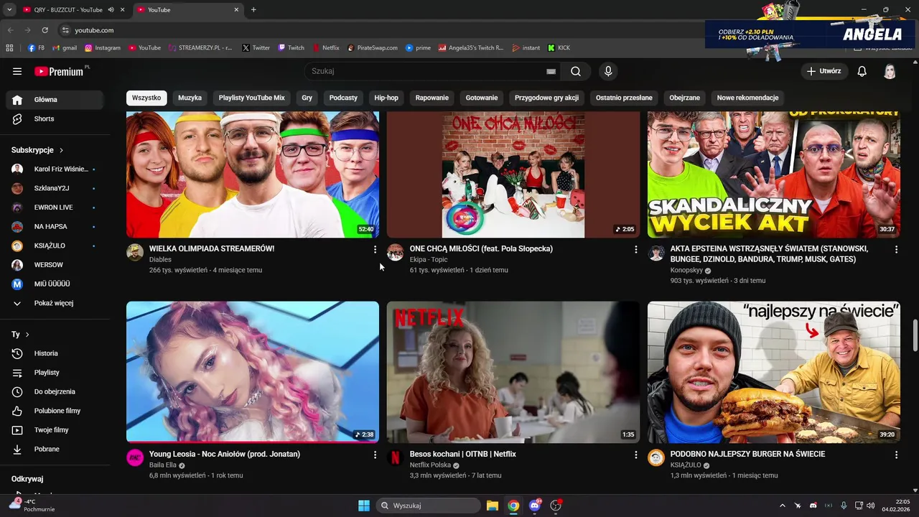This screenshot has width=919, height=517.
Task: Open Playlisty in the sidebar
Action: click(55, 373)
